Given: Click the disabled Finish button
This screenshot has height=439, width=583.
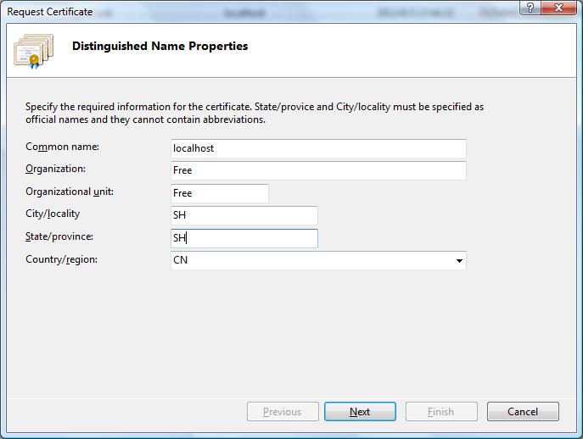Looking at the screenshot, I should [440, 412].
